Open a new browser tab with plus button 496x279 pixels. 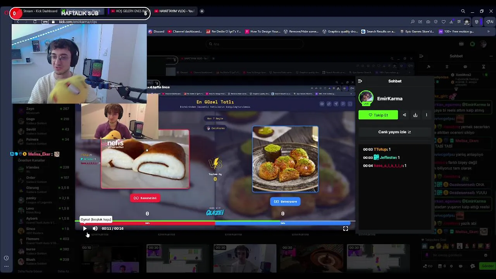coord(202,11)
